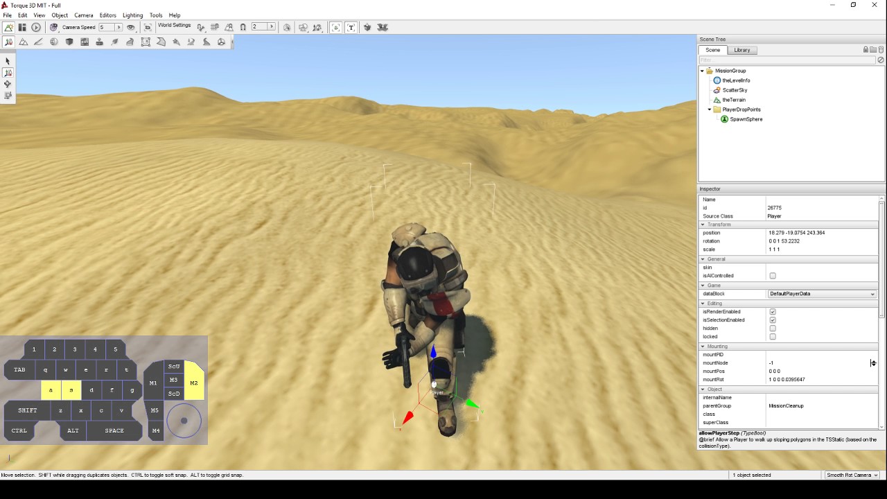Open the Terrain Painter brush tool
The image size is (887, 499).
pos(39,42)
